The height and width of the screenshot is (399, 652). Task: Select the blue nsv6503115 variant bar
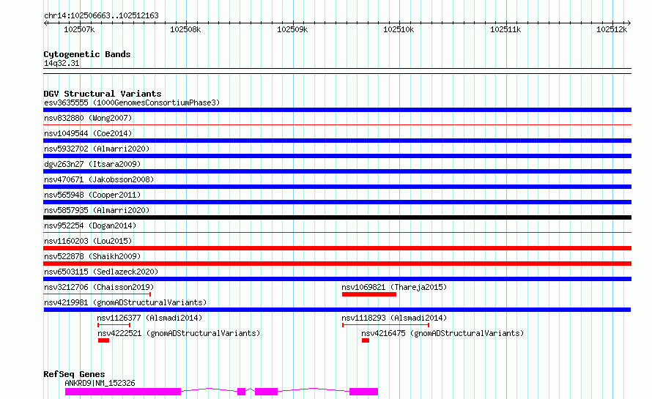click(x=337, y=279)
